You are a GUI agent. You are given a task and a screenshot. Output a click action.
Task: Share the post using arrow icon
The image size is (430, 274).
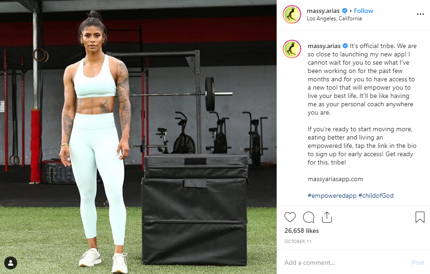[327, 217]
